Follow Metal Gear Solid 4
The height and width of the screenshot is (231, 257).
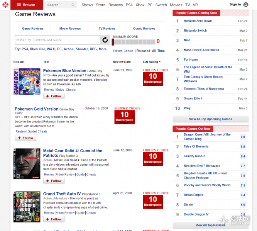[54, 181]
